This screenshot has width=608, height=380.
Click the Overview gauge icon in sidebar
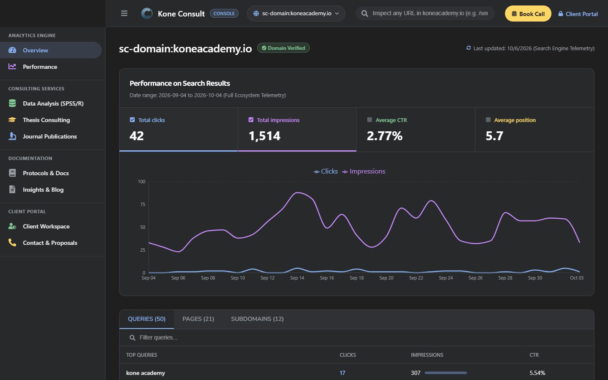[x=12, y=50]
